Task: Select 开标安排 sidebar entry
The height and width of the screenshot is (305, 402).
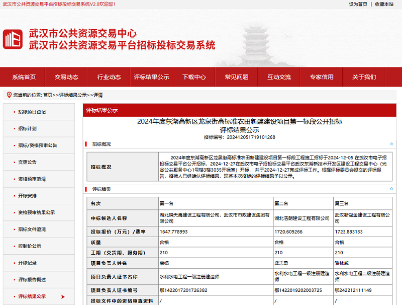Action: 27,196
